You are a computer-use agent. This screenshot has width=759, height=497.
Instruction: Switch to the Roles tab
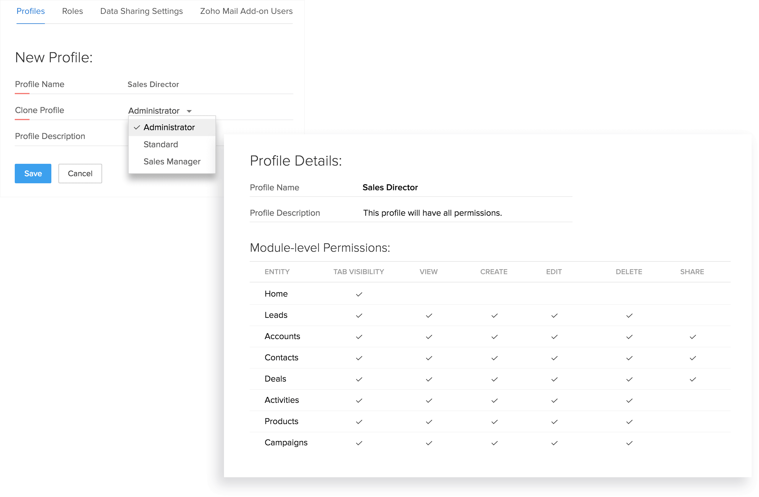pos(72,11)
